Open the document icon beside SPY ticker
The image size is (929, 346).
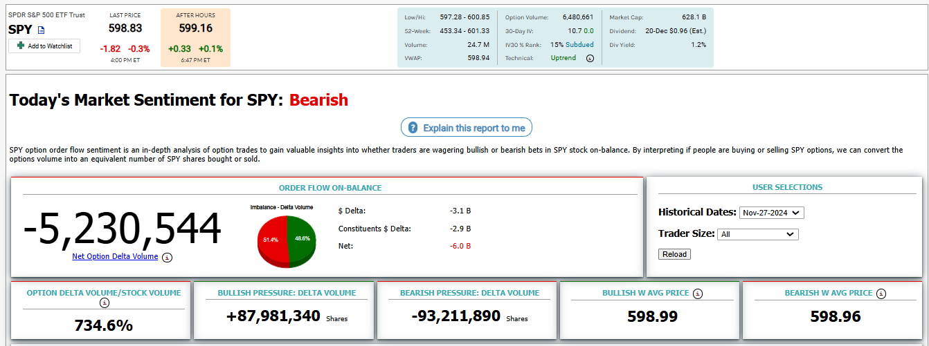(41, 30)
